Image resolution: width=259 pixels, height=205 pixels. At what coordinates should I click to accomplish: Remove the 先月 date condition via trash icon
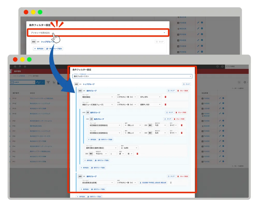click(182, 133)
